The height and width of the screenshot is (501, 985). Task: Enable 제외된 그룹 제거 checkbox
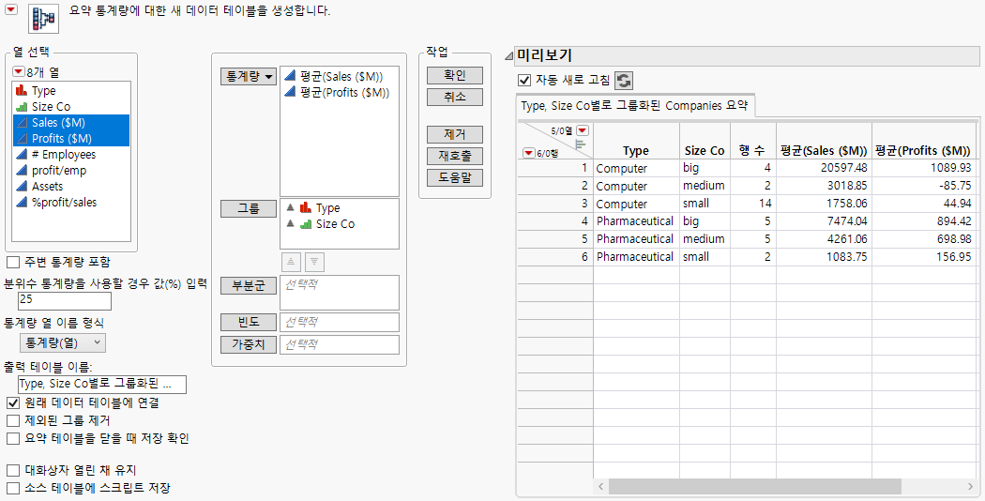point(12,420)
